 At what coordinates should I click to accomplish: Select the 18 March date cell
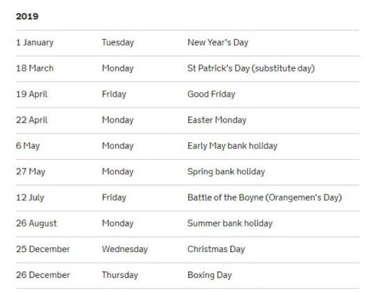pos(35,68)
